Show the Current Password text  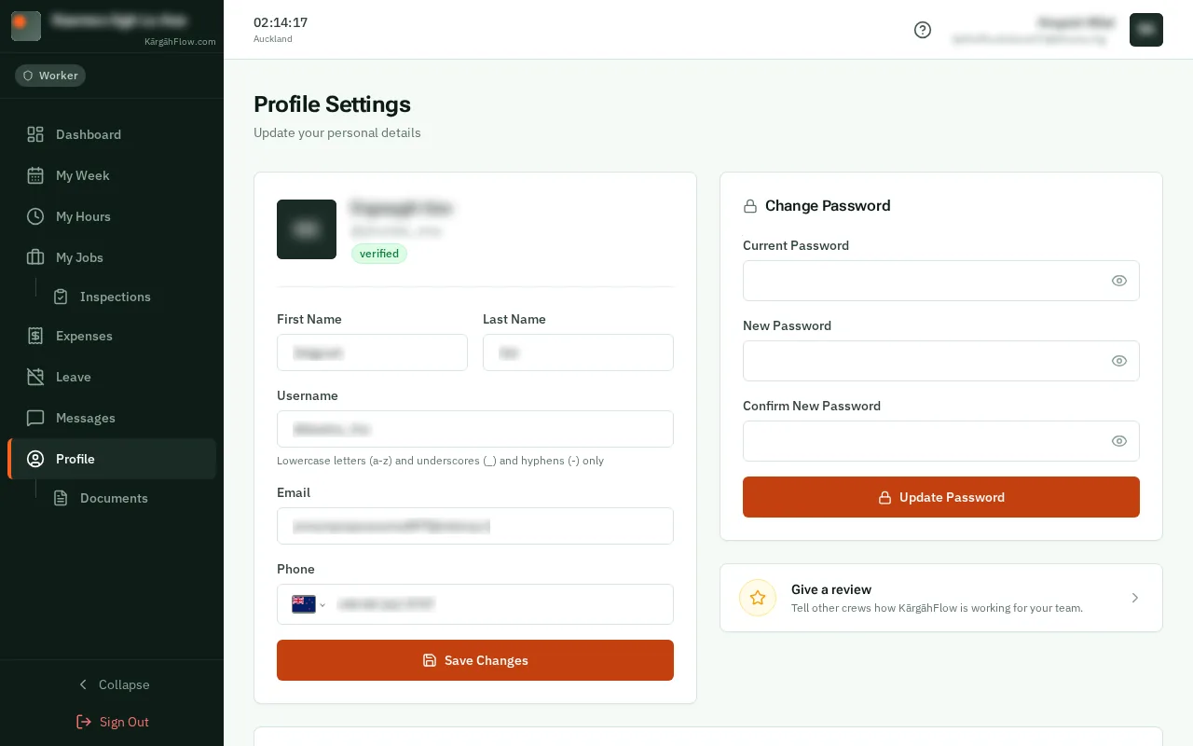pyautogui.click(x=1119, y=281)
